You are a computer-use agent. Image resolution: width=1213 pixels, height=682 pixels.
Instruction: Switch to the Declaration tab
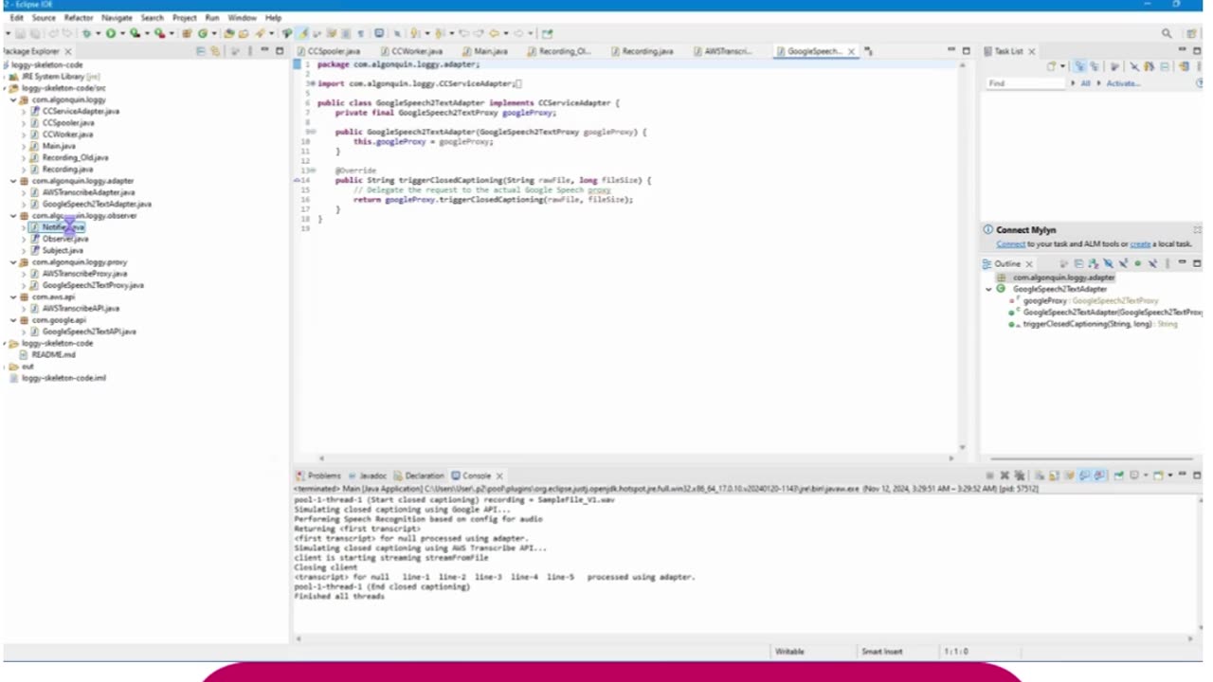pos(419,476)
